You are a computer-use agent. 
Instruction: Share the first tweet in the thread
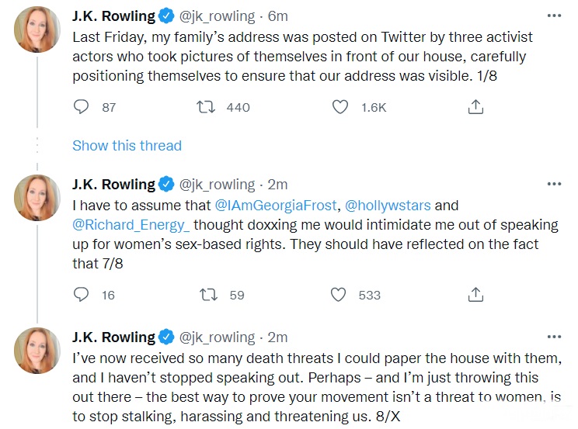coord(475,108)
